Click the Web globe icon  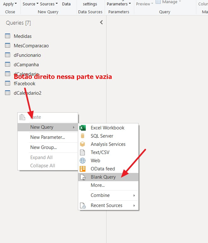coord(82,161)
